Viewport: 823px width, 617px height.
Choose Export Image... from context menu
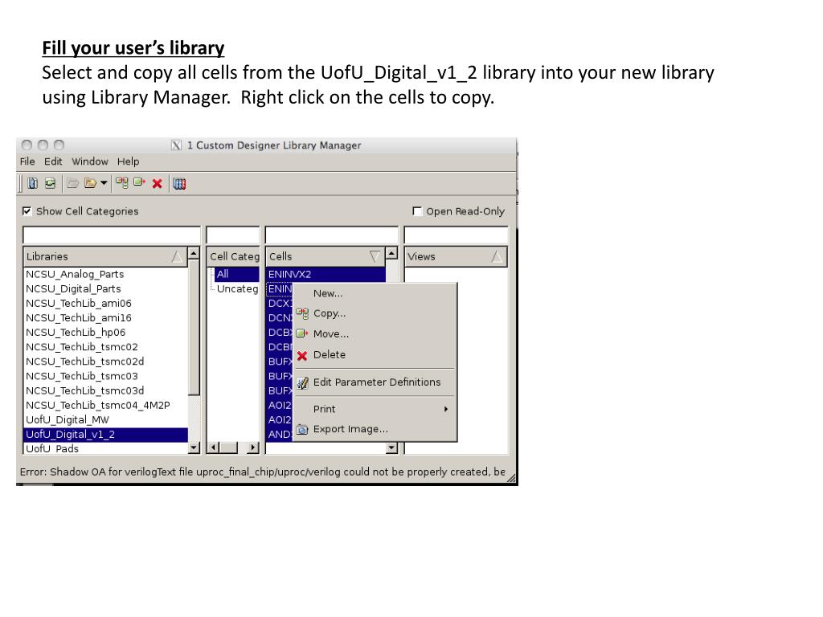[x=375, y=429]
